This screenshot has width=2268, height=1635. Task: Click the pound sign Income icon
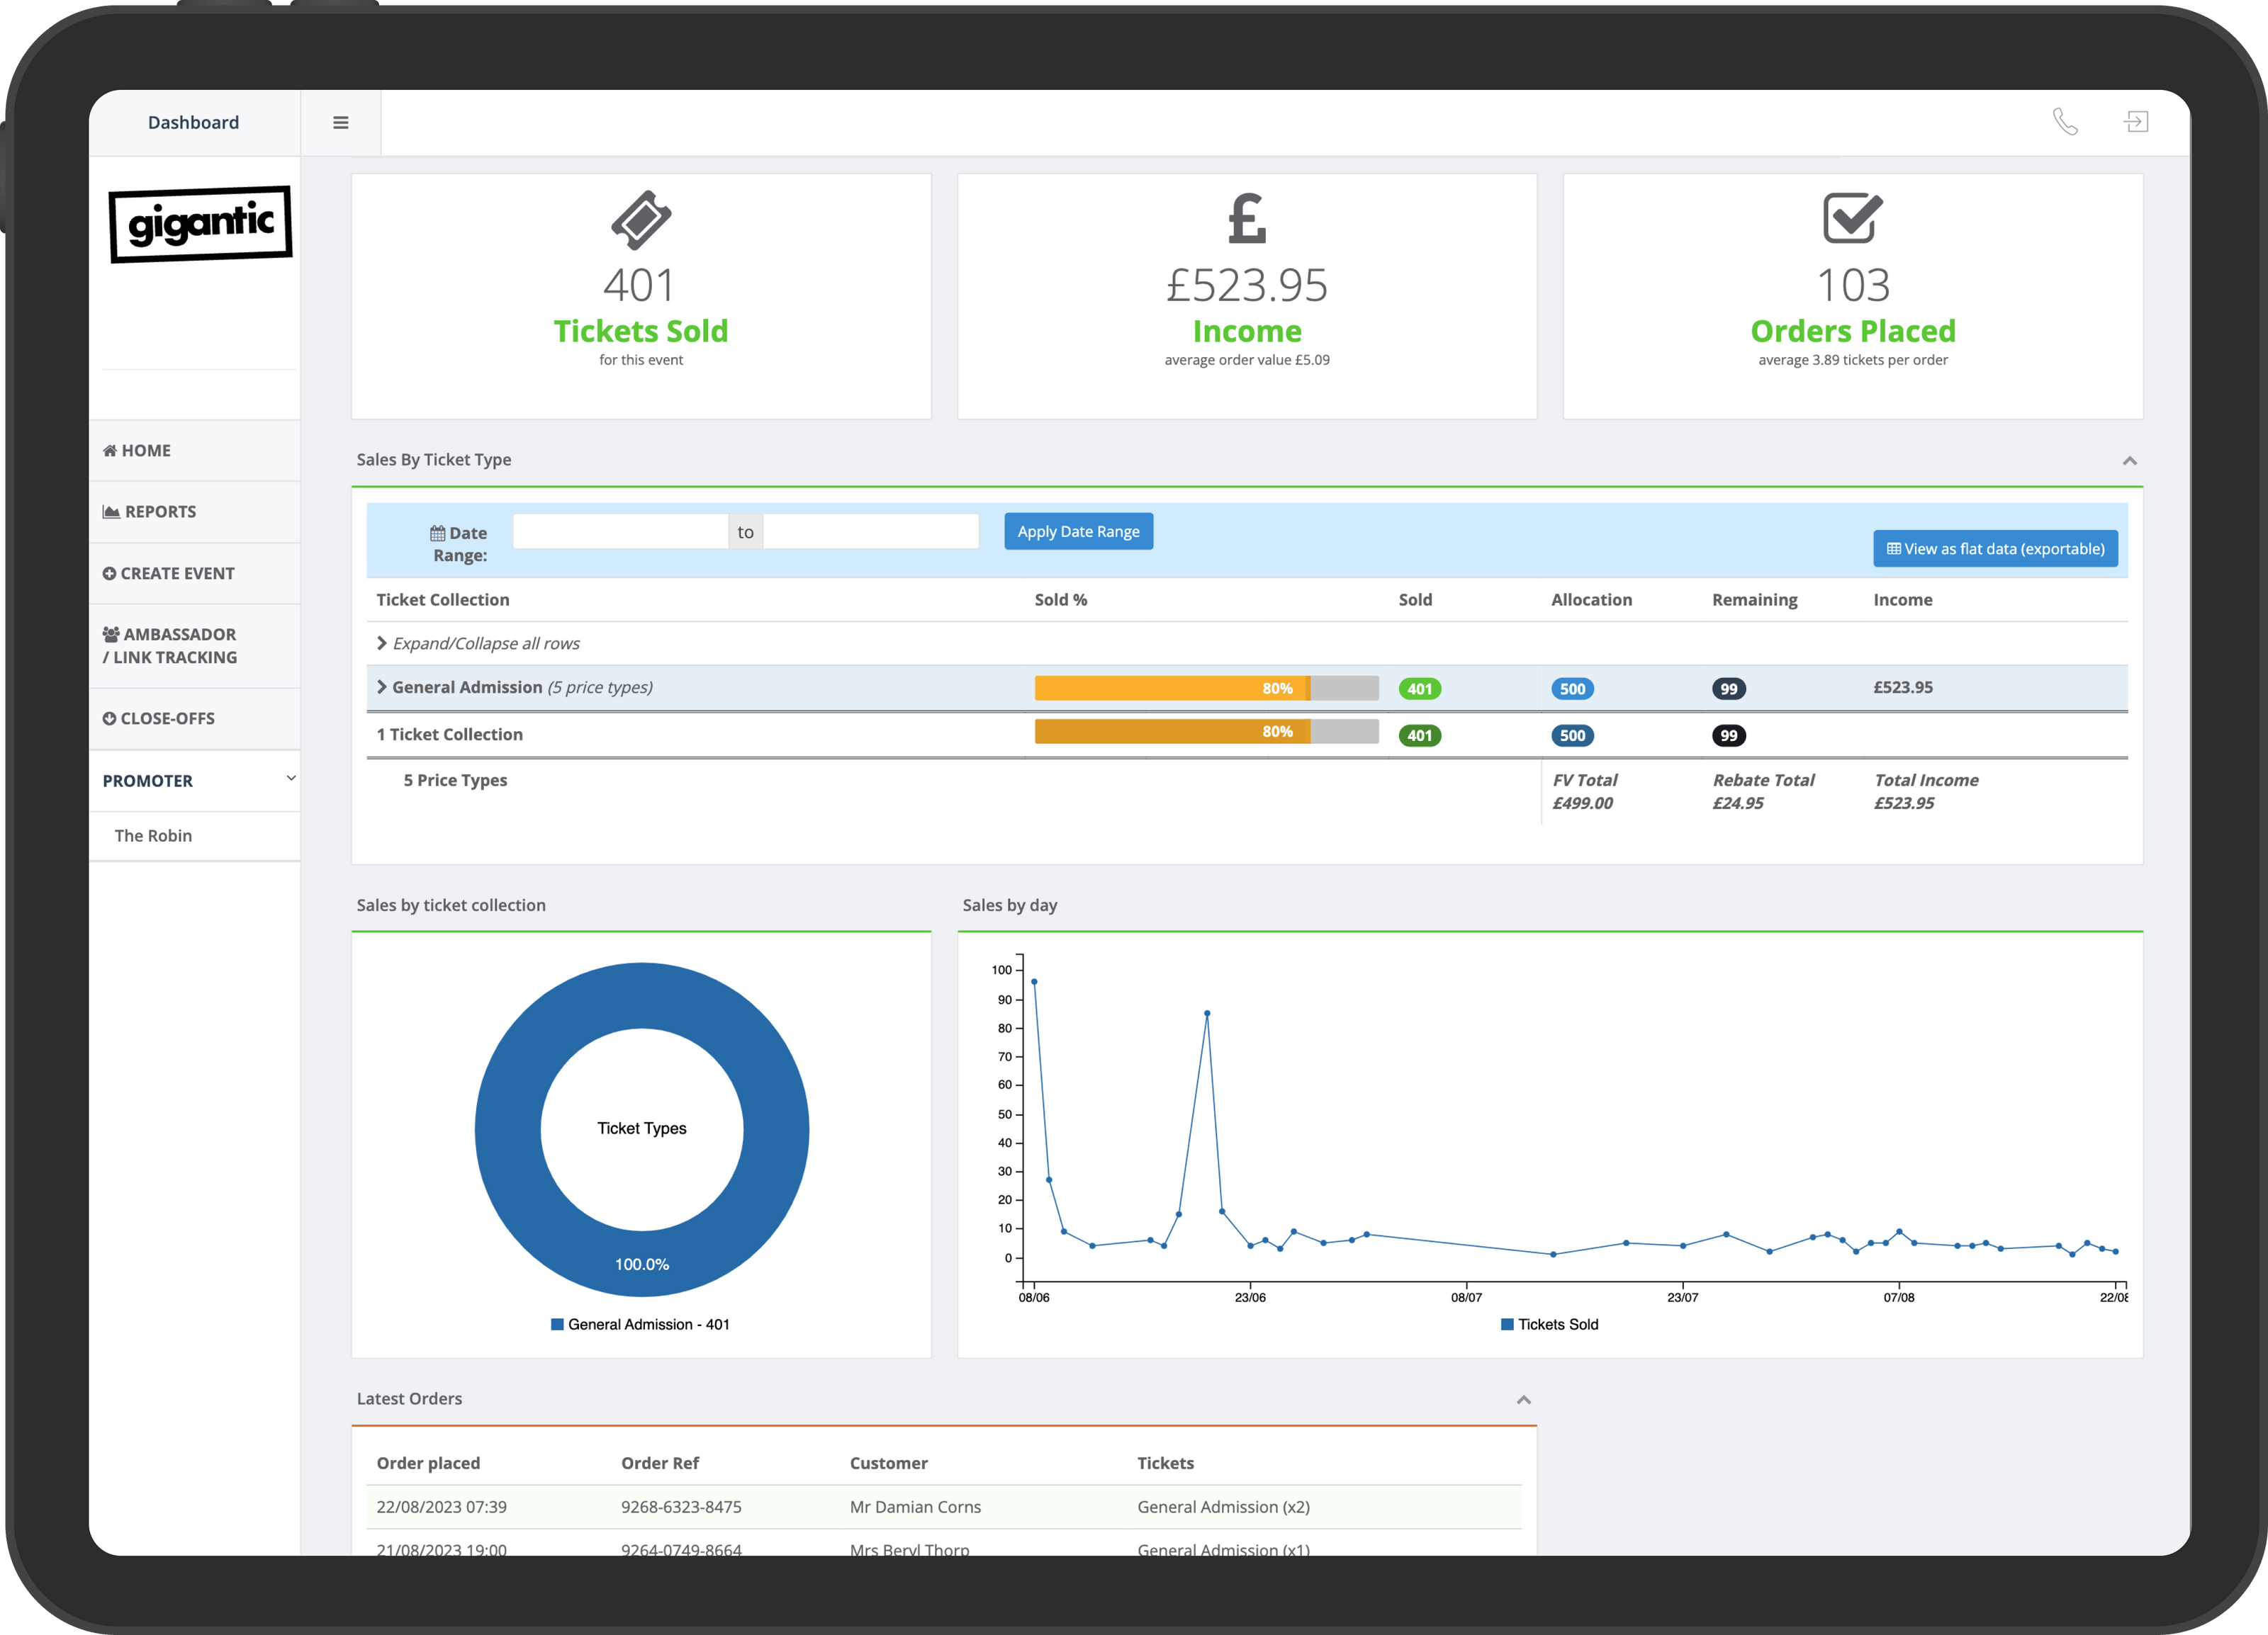coord(1247,219)
